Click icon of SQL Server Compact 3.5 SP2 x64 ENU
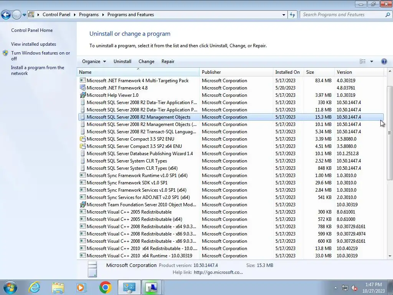Viewport: 393px width, 295px height. (x=83, y=146)
